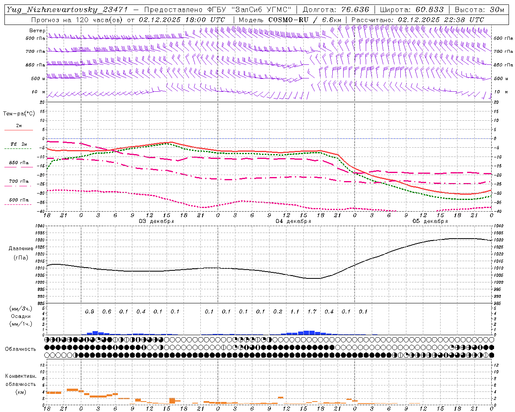Viewport: 515px width, 412px height.
Task: Click the left 850 гПа wind level label
Action: (x=35, y=65)
